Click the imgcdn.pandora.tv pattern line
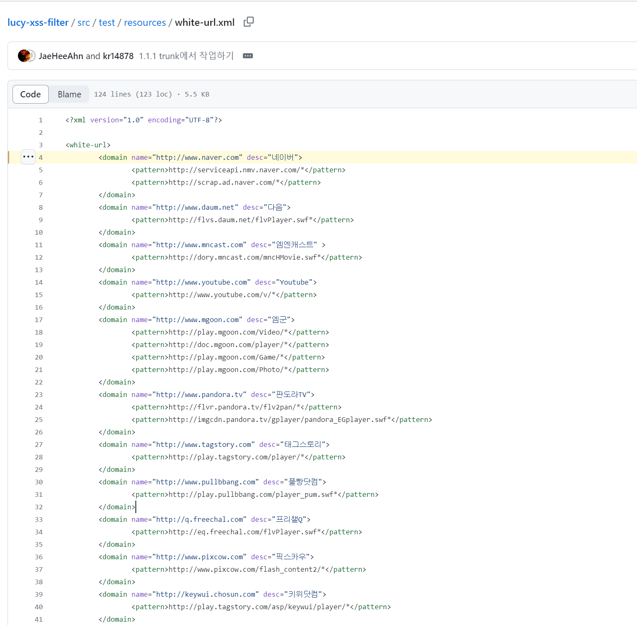This screenshot has width=637, height=625. click(282, 419)
